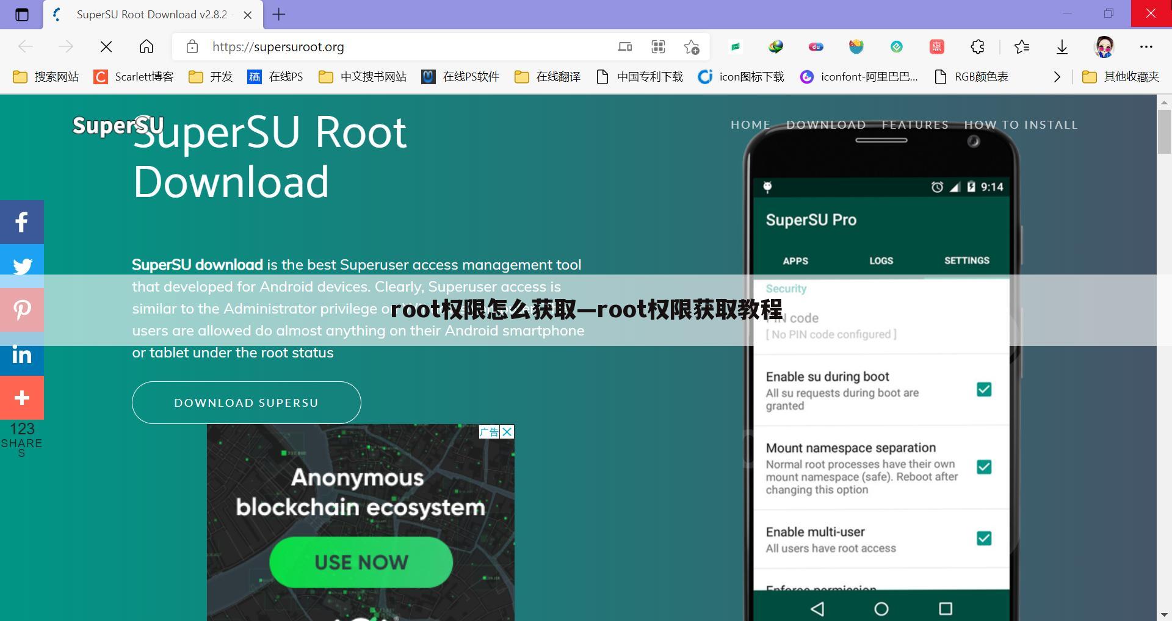Open the 在线PS bookmark

click(x=275, y=76)
